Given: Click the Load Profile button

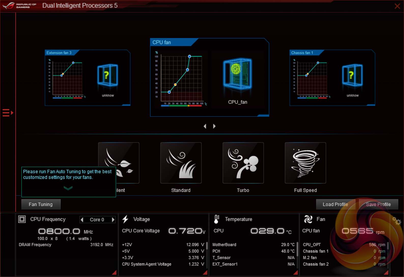Looking at the screenshot, I should pyautogui.click(x=335, y=204).
